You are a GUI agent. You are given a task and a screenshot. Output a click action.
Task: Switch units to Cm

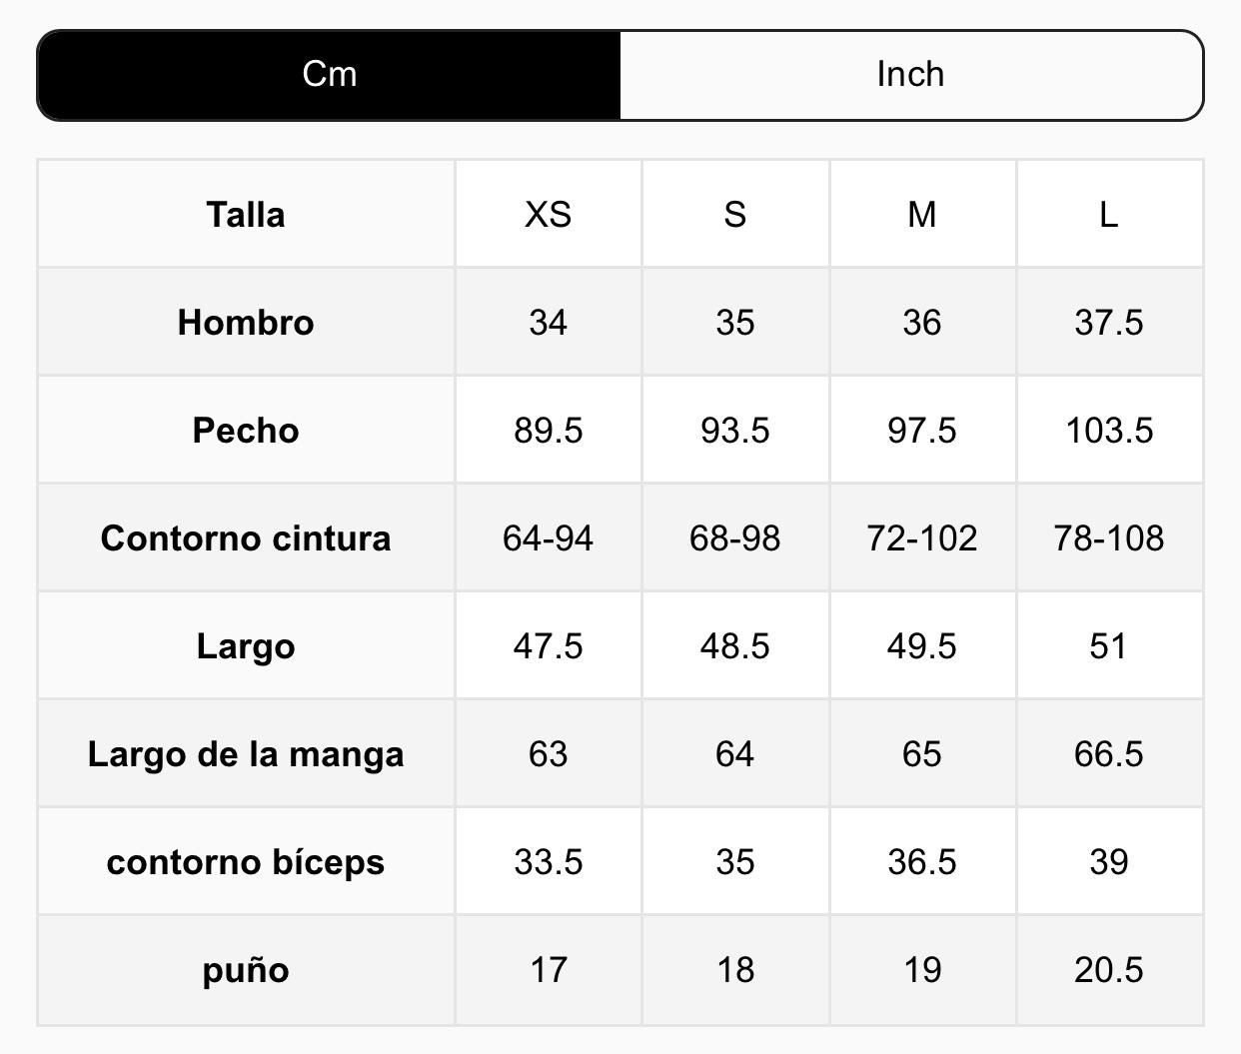[x=329, y=75]
